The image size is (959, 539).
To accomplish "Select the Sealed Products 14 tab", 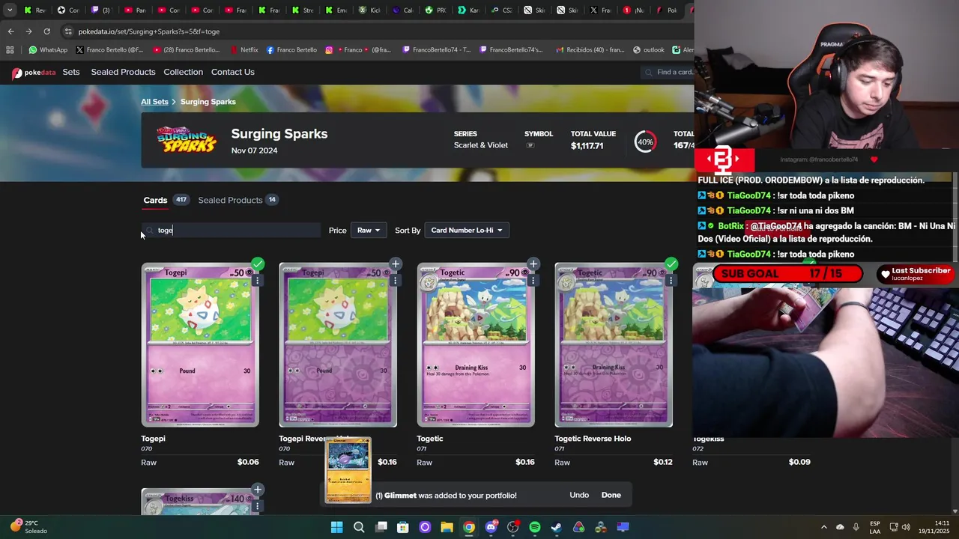I will coord(238,200).
